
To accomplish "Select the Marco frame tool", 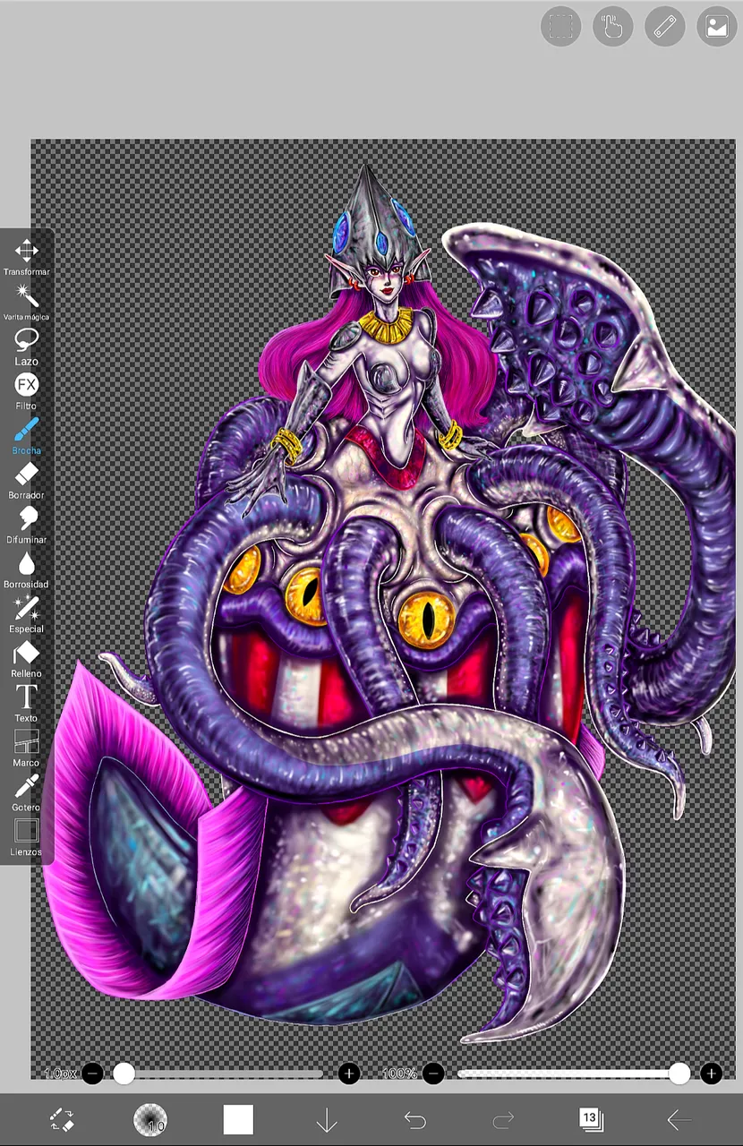I will tap(26, 748).
